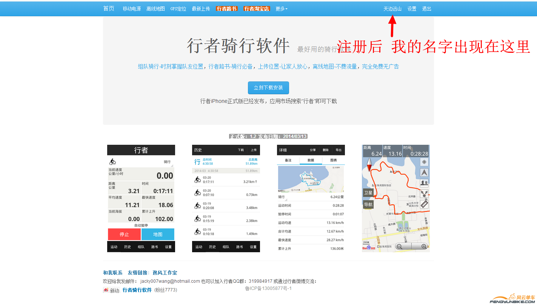Open the 逸风工作室 friendly link

(165, 273)
